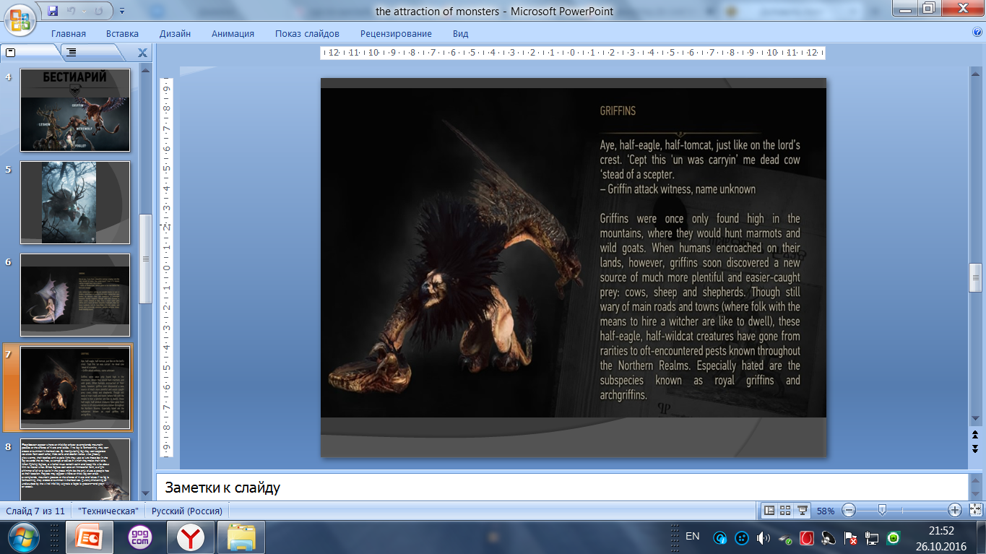Click 'Слайд 7 из 11' status text

(x=35, y=511)
